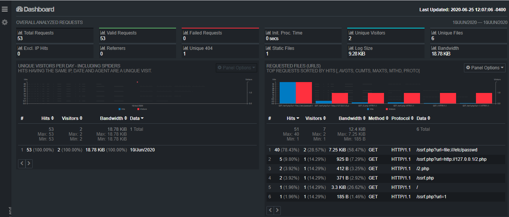Click the tall blue Hits bar in chart
The height and width of the screenshot is (217, 509).
click(287, 93)
